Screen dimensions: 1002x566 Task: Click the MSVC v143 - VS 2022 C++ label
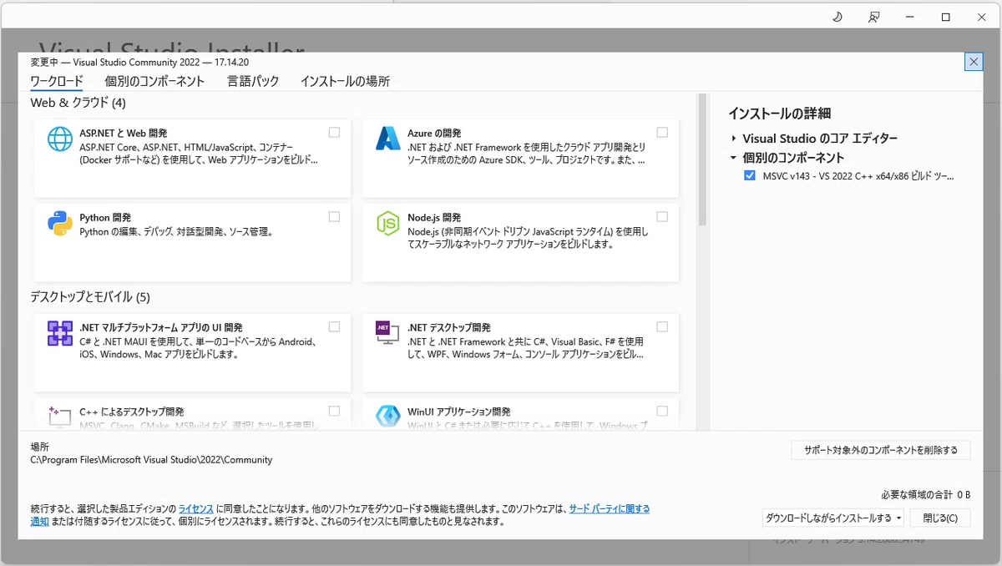[x=858, y=176]
